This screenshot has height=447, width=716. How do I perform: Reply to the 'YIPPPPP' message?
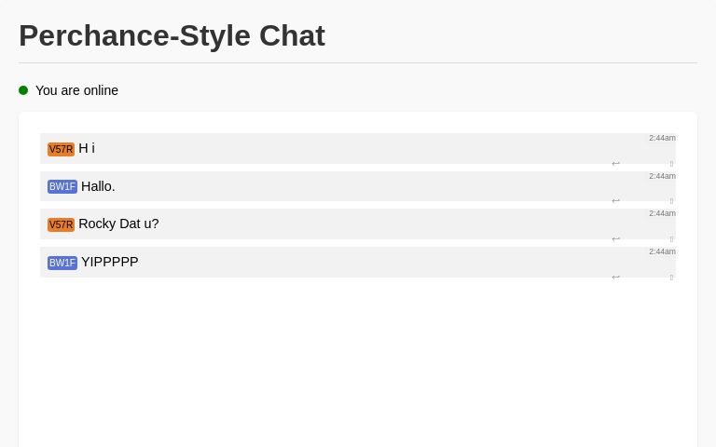615,278
